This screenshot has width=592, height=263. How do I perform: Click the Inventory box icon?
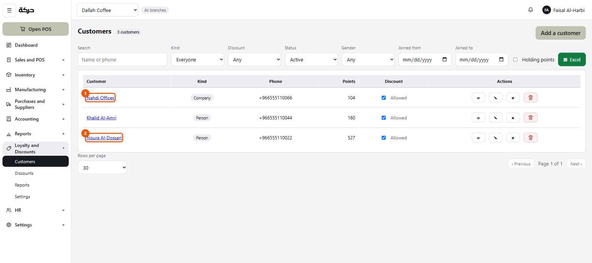[x=9, y=75]
